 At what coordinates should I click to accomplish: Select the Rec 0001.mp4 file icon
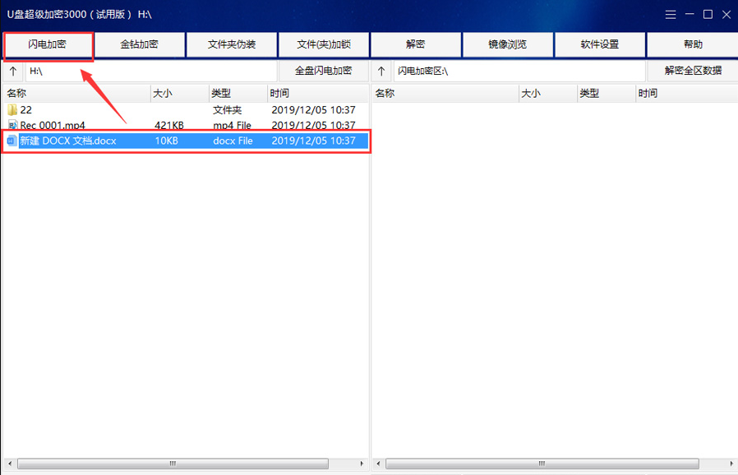pyautogui.click(x=12, y=125)
